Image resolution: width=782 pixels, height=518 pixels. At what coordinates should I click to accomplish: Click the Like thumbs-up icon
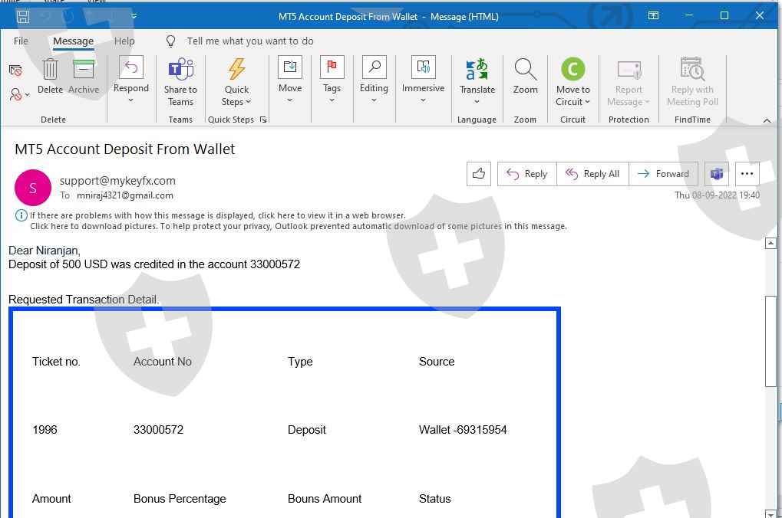[479, 174]
